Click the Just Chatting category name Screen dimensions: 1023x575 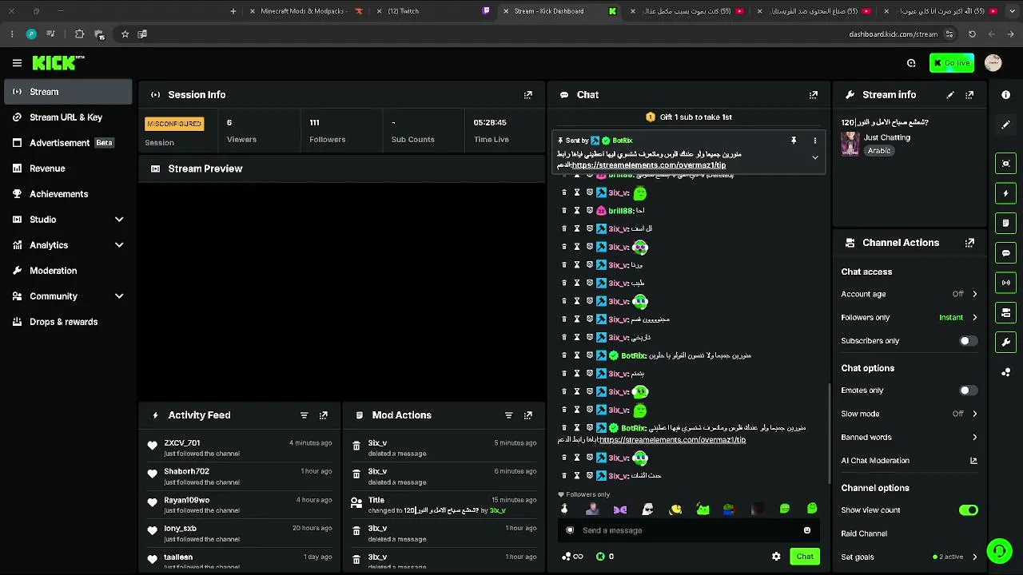(x=887, y=137)
